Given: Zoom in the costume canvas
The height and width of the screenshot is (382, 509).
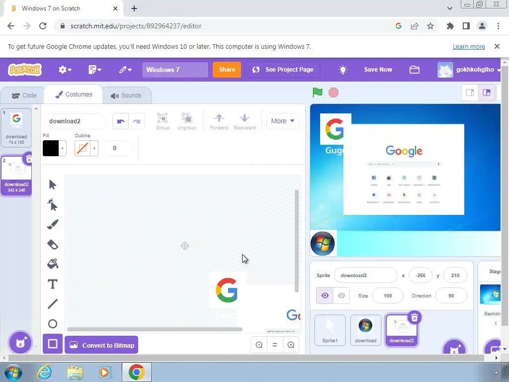Looking at the screenshot, I should pyautogui.click(x=291, y=345).
